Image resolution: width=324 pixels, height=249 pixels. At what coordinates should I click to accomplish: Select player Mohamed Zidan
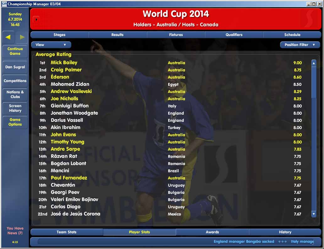coord(70,84)
